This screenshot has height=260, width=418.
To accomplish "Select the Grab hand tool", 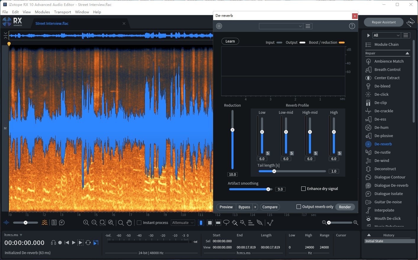I will coord(129,223).
